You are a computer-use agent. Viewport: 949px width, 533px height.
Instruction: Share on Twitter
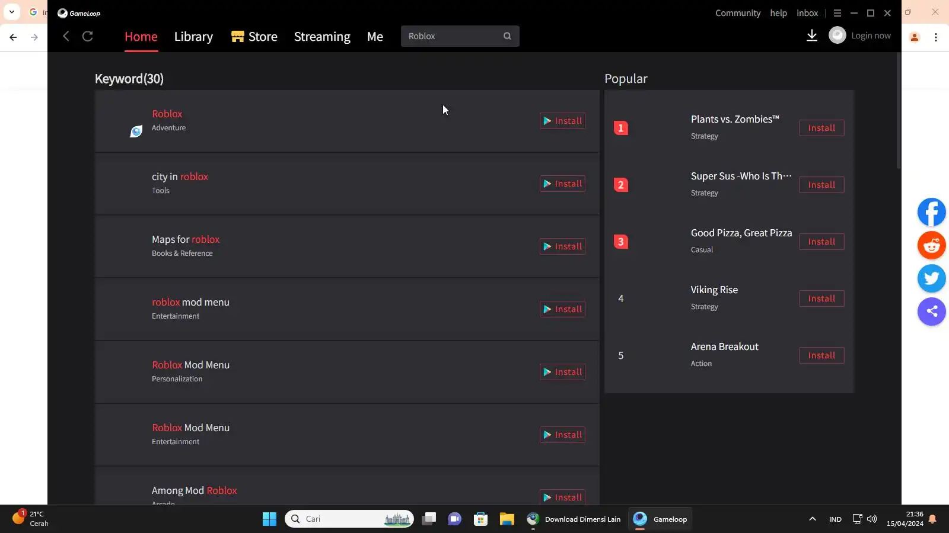point(932,278)
